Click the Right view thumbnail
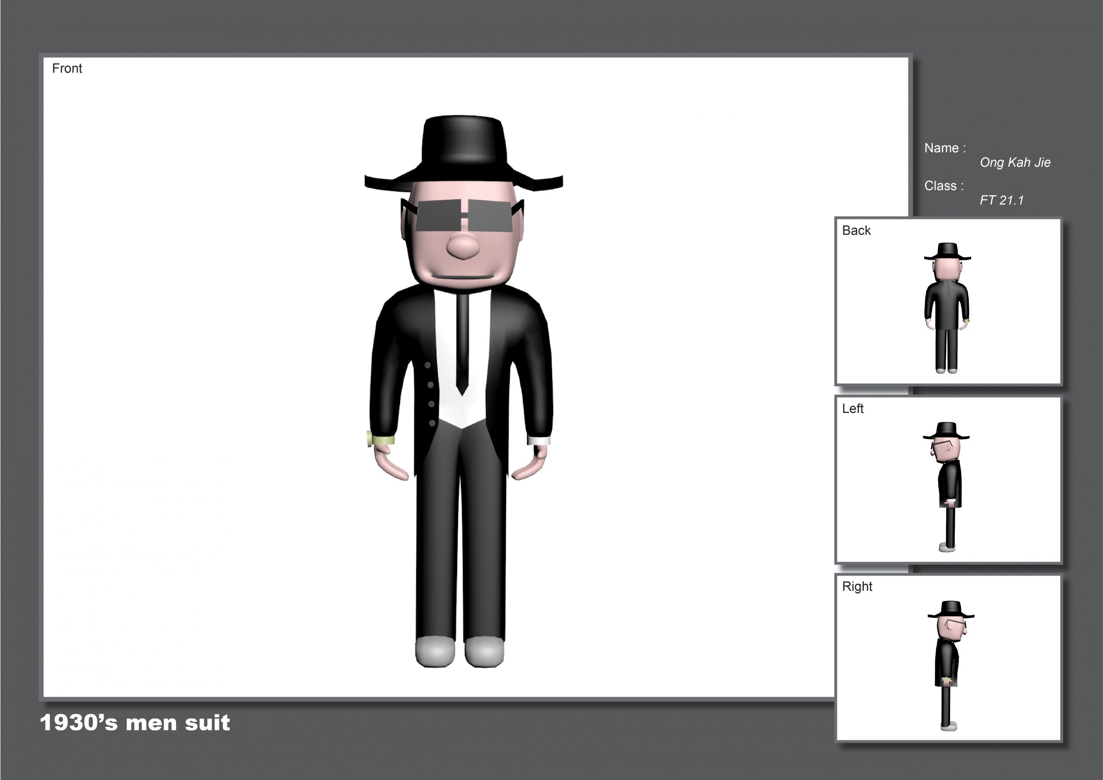 948,663
